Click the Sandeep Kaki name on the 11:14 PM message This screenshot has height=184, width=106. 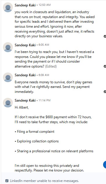(25, 100)
